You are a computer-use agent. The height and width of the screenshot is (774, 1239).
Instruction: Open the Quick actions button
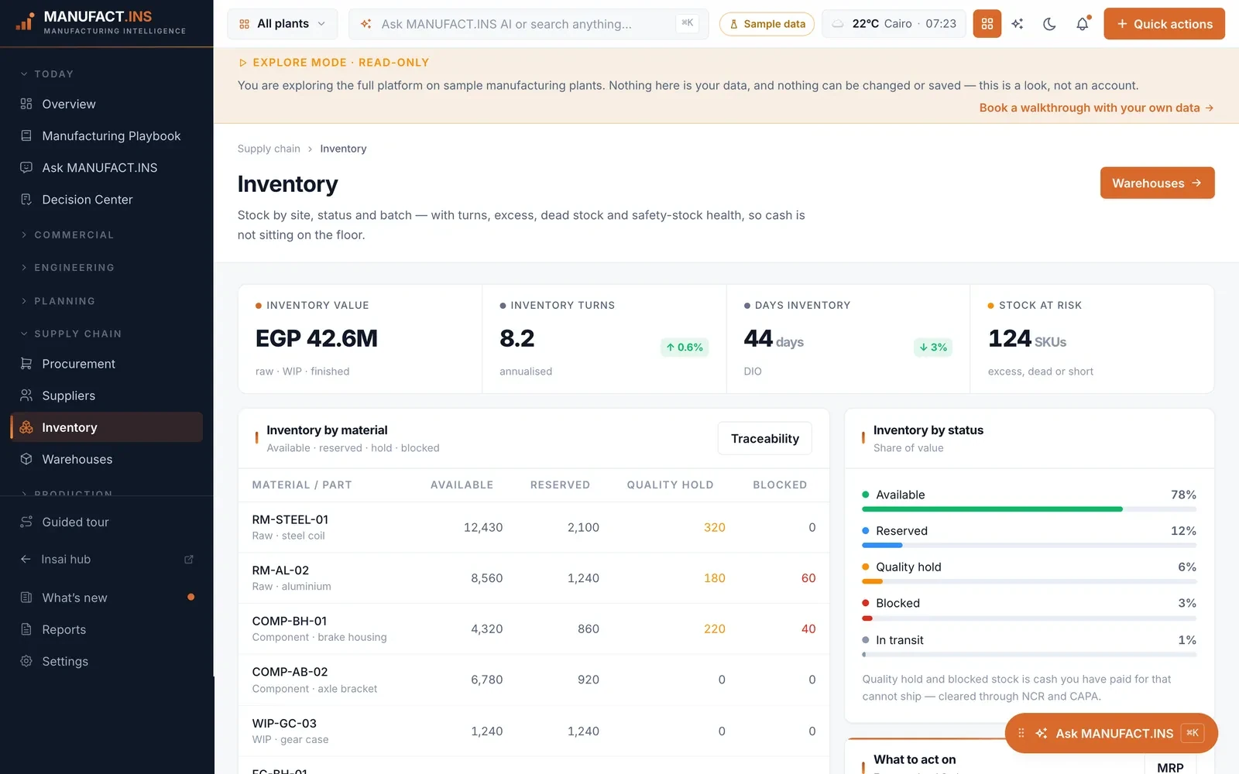click(1164, 24)
